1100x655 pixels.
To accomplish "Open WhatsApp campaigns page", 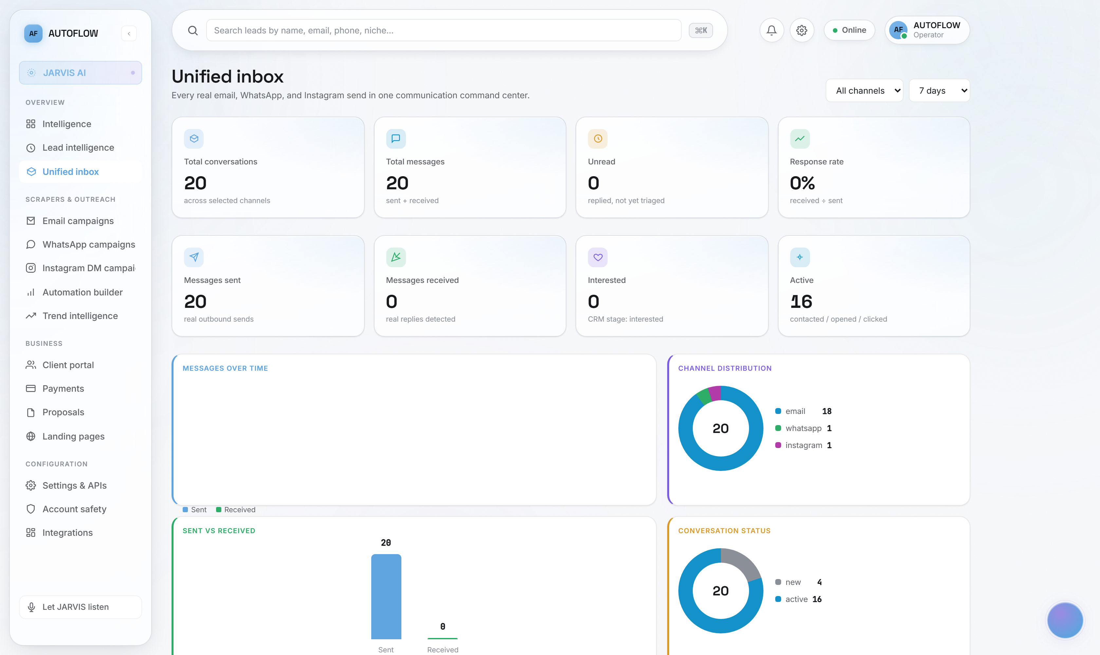I will 80,245.
